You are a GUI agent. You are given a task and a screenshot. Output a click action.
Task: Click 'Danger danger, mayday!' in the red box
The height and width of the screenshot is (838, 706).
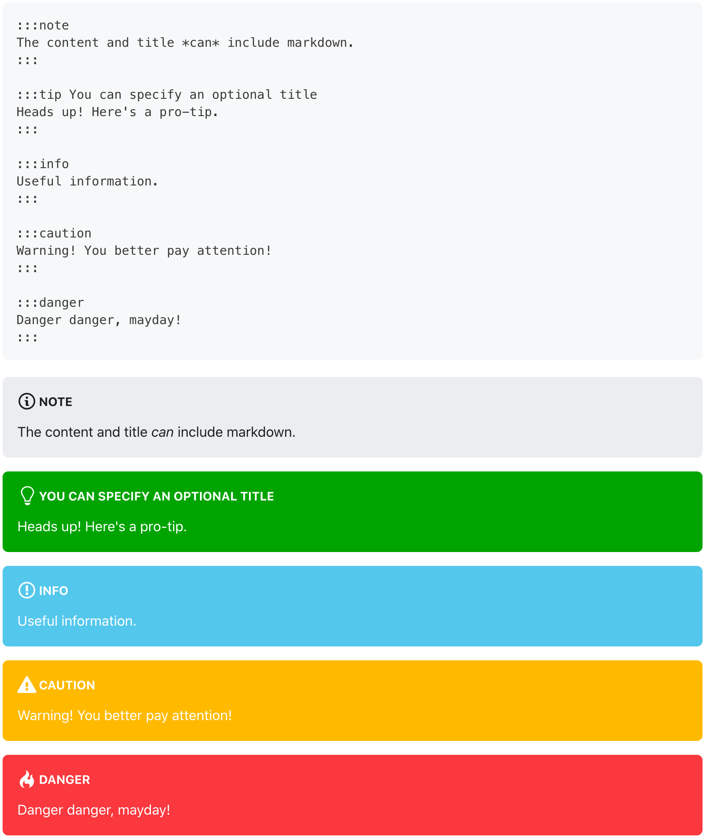pyautogui.click(x=94, y=810)
